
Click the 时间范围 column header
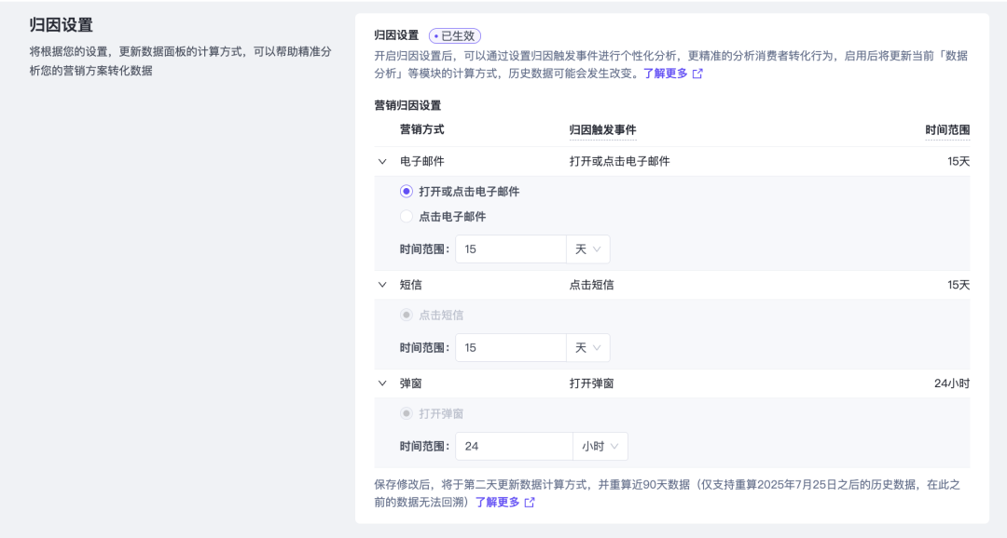(947, 130)
